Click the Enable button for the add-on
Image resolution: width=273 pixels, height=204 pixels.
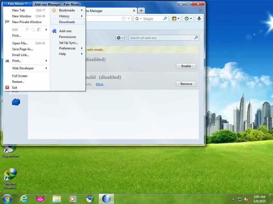(x=186, y=66)
